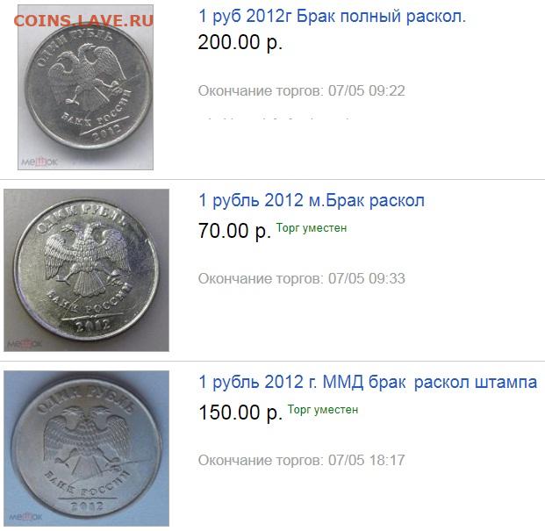The image size is (545, 531).
Task: Click 'Торг уместен' next to 70.00 р.
Action: (x=312, y=228)
